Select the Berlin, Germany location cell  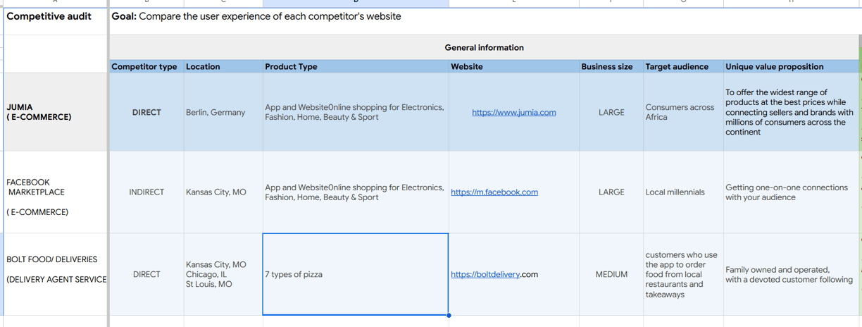click(x=223, y=112)
